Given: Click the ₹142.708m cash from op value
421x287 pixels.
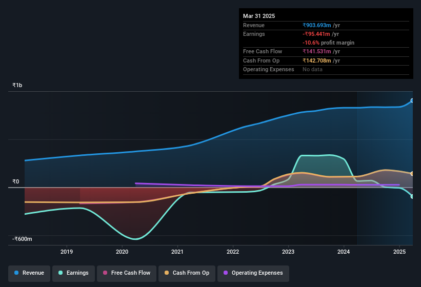Looking at the screenshot, I should (316, 60).
